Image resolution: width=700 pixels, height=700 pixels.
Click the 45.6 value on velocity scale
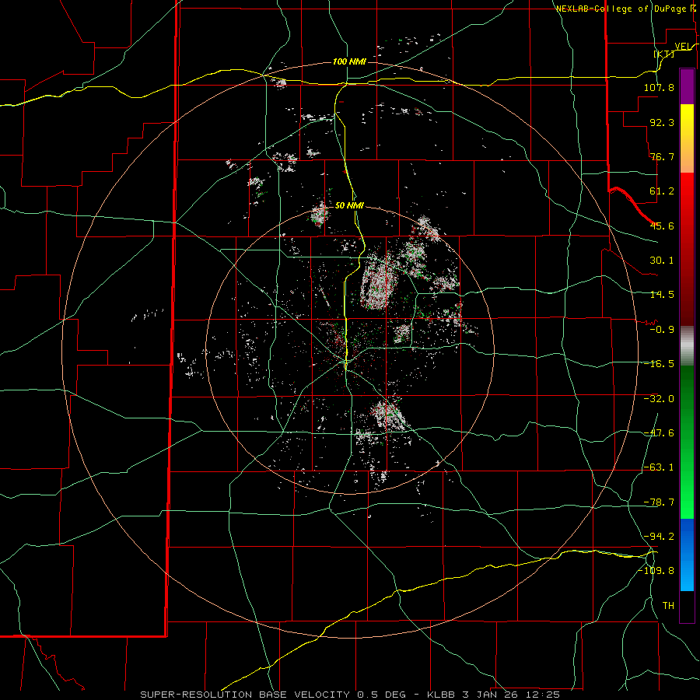[662, 226]
